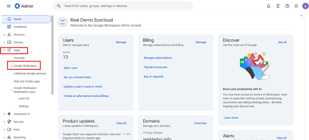Click the active users count 13
Screen dimensions: 309x140
point(65,57)
